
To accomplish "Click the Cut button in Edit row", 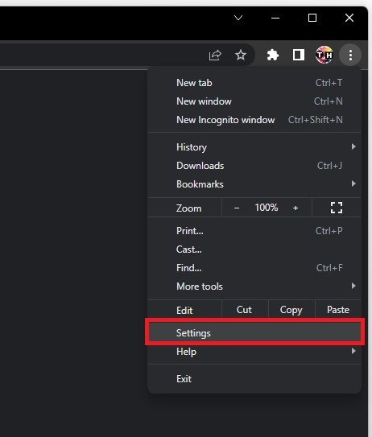I will tap(244, 310).
